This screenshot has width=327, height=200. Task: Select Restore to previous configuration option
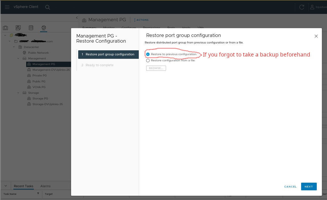coord(148,54)
